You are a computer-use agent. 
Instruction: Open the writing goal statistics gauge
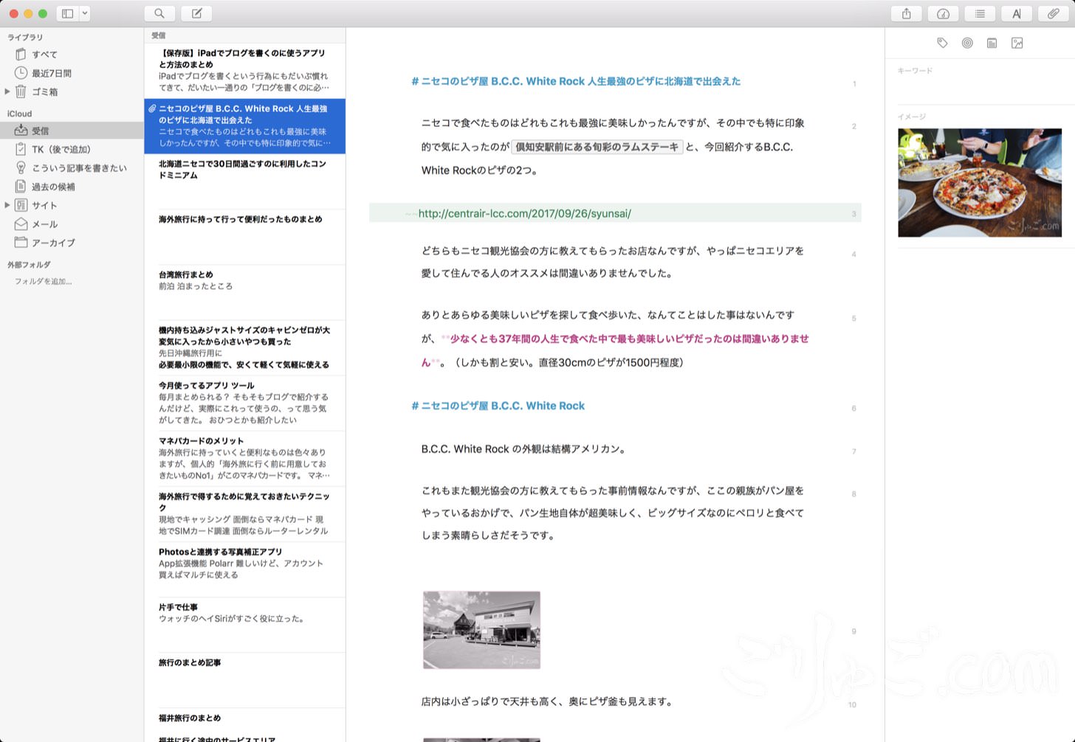(943, 13)
